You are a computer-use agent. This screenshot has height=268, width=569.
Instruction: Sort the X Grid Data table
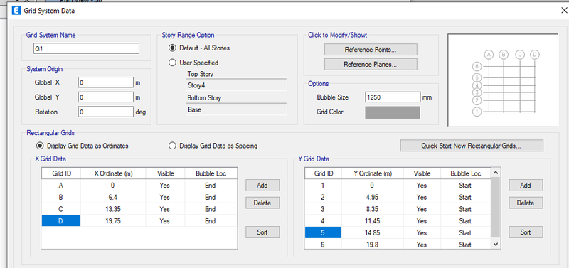[262, 232]
